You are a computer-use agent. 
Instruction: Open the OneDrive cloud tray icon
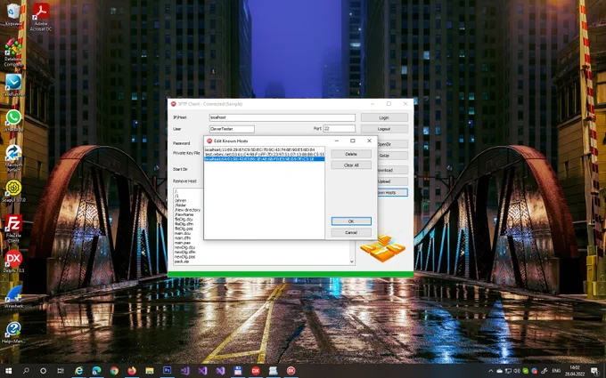tap(499, 371)
